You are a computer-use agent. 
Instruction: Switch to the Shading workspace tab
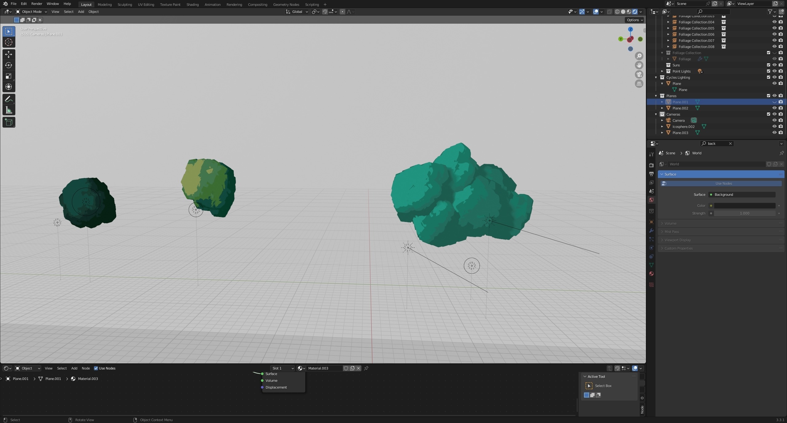pyautogui.click(x=192, y=4)
